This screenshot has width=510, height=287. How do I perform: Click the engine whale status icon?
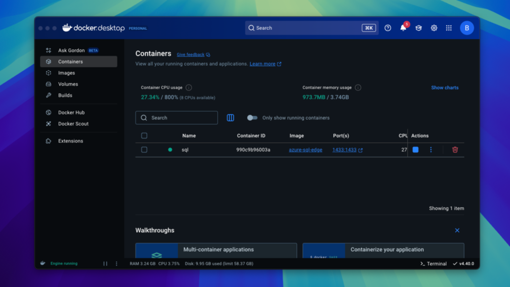(43, 263)
